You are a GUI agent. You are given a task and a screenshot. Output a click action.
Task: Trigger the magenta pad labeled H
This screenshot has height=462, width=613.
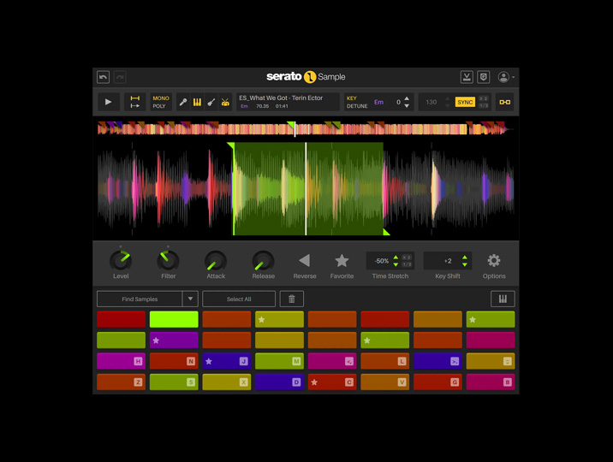pos(122,361)
